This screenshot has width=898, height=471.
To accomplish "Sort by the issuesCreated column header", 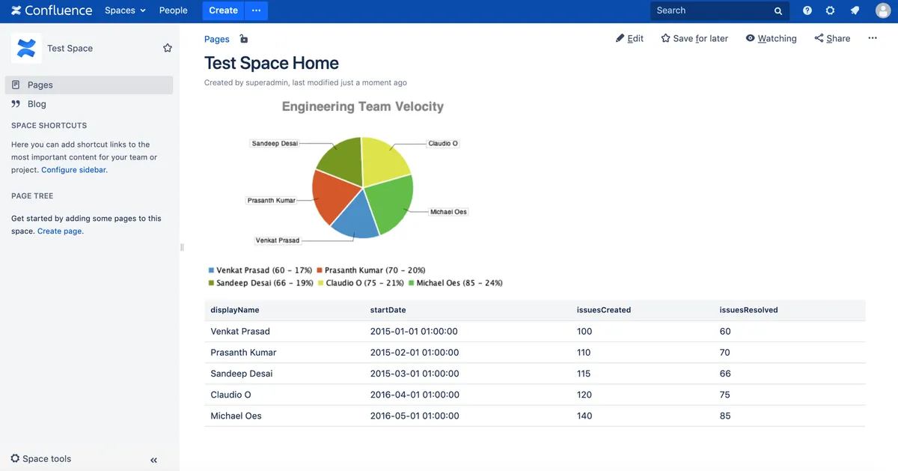I will pyautogui.click(x=642, y=310).
